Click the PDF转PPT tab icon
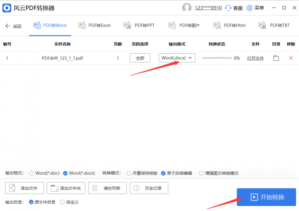 tap(127, 25)
